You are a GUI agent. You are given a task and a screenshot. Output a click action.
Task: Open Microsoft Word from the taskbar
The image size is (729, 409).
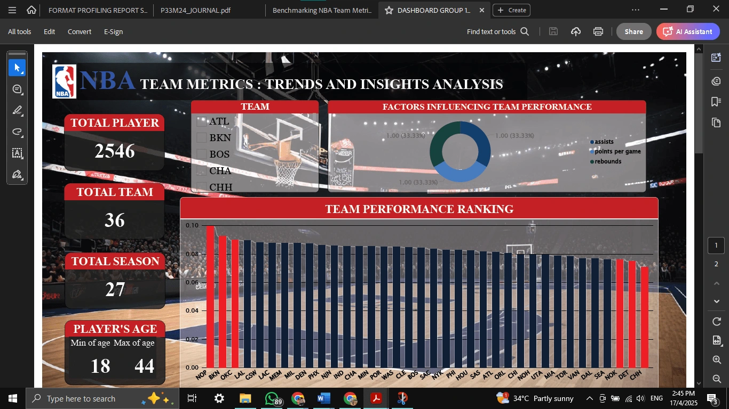324,398
